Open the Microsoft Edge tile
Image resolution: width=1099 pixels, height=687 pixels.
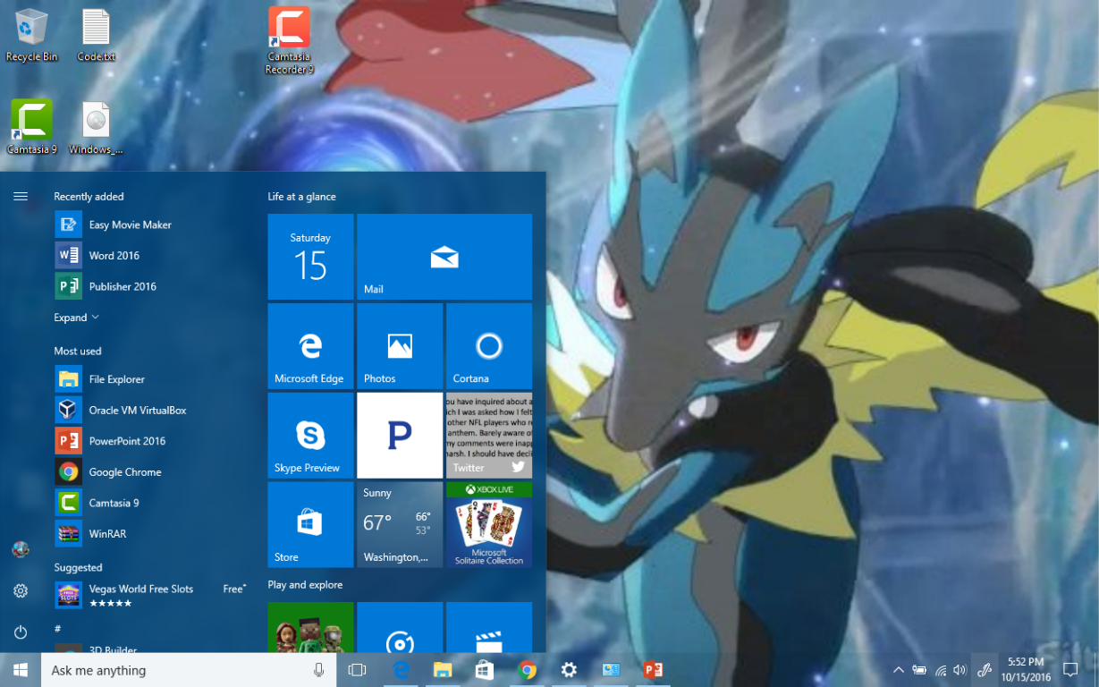[x=309, y=346]
